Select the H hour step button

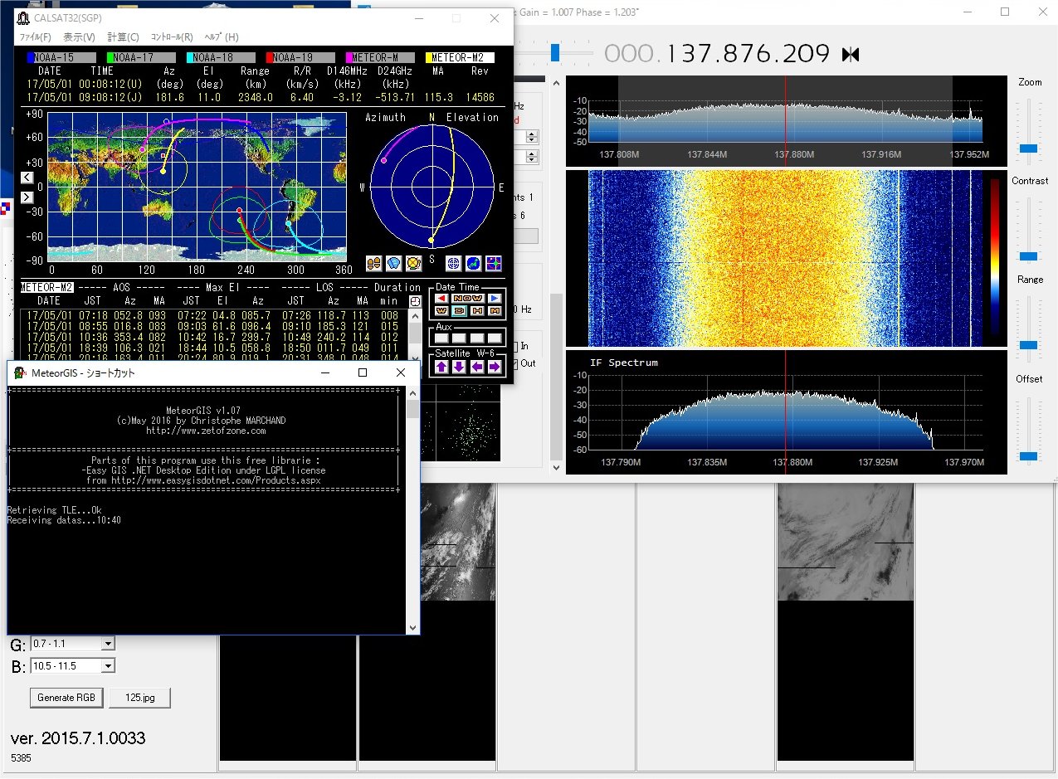pyautogui.click(x=477, y=310)
